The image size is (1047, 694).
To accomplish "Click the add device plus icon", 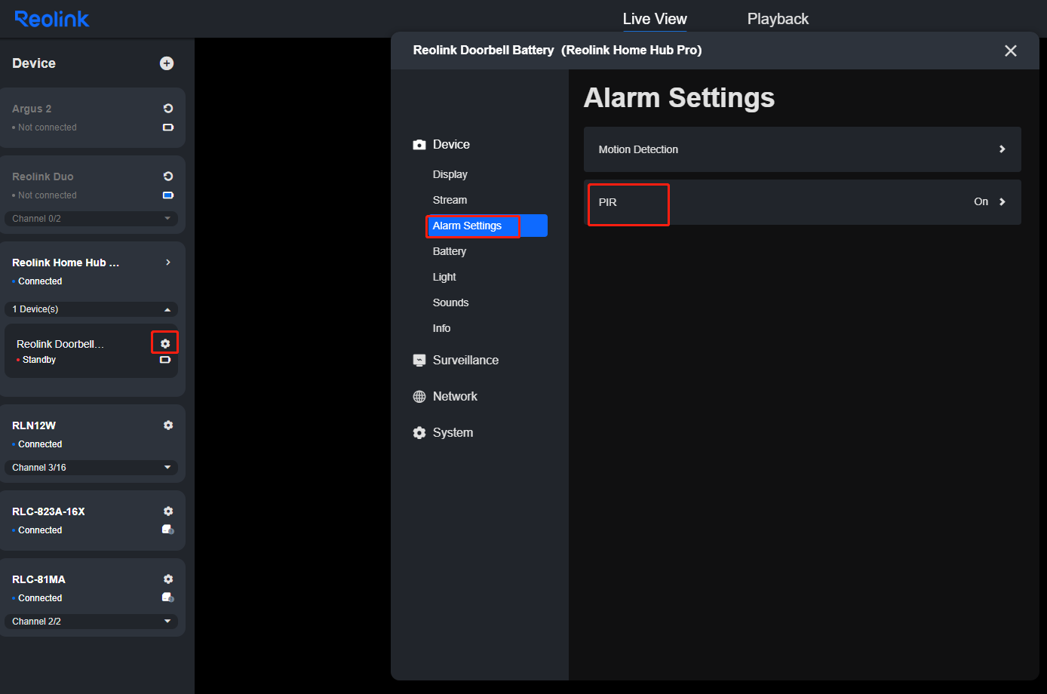I will point(167,63).
